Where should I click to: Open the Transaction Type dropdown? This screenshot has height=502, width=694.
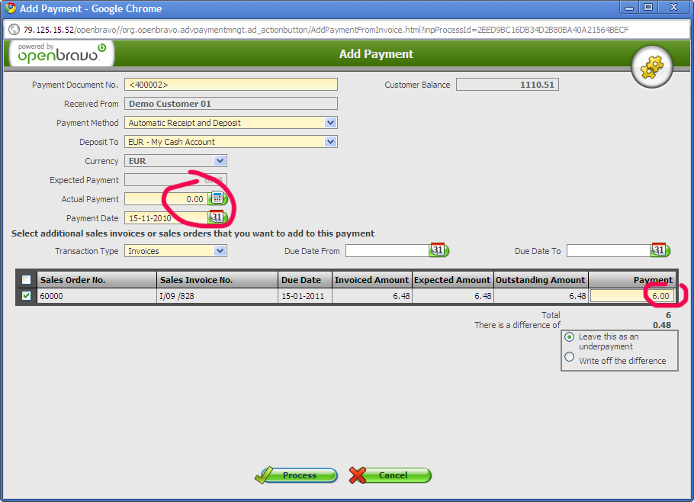pyautogui.click(x=220, y=250)
